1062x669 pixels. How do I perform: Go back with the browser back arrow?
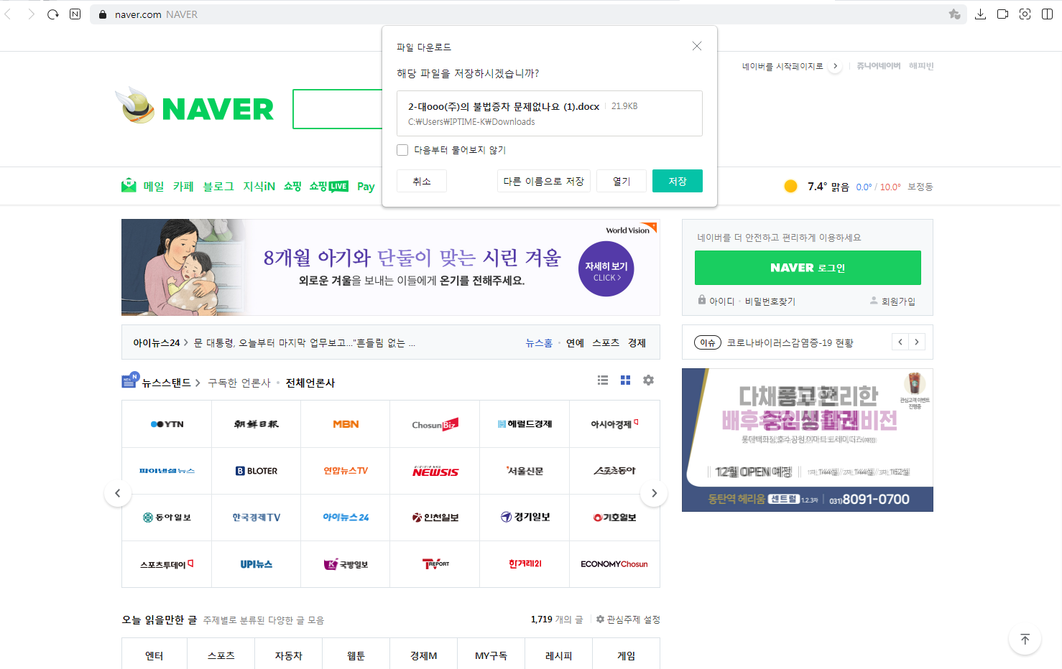click(x=9, y=14)
